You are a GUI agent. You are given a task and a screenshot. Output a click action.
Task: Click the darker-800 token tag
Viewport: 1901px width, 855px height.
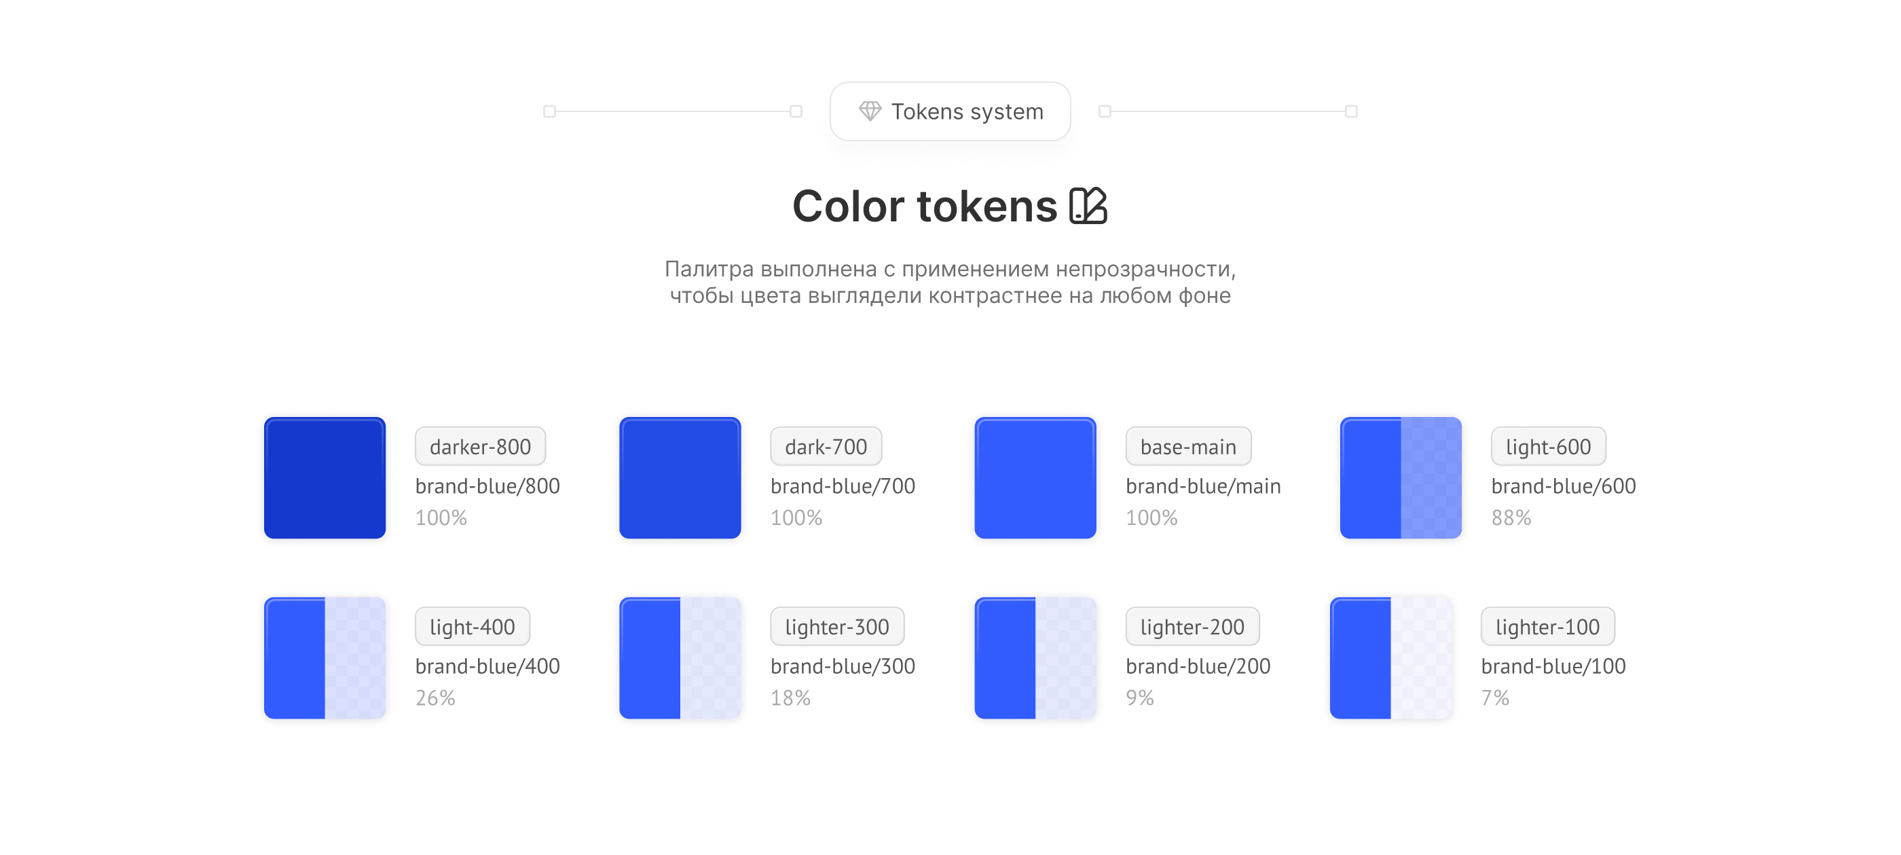click(480, 447)
